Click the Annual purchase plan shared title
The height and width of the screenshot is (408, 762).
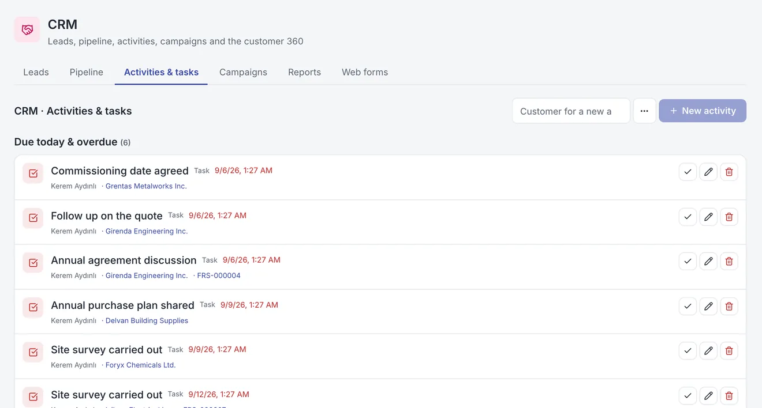coord(122,305)
